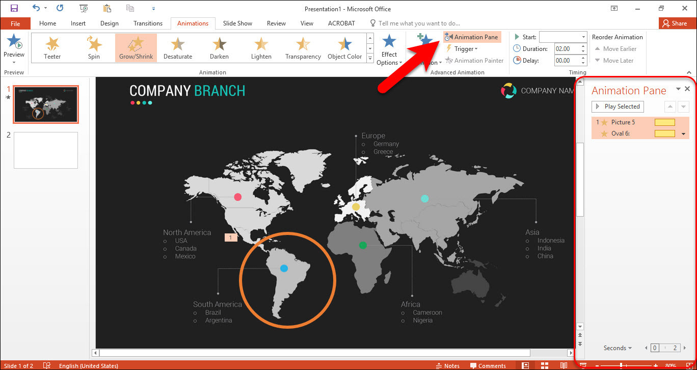This screenshot has width=697, height=370.
Task: Select the Spin animation
Action: pyautogui.click(x=94, y=47)
